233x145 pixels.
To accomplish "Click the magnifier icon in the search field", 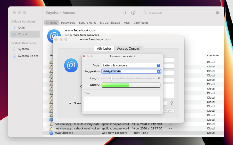I will coord(145,13).
